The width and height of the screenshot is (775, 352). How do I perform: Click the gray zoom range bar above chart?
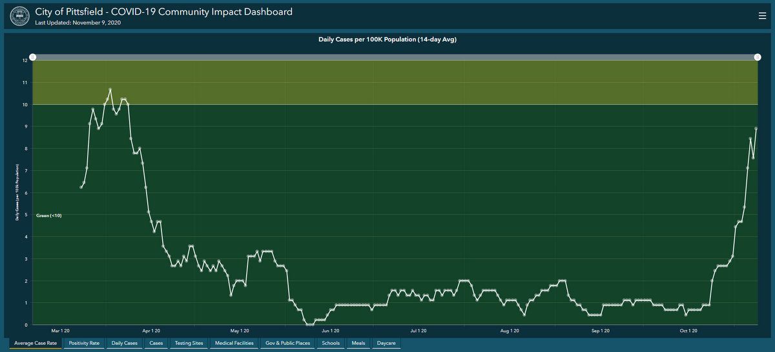[x=394, y=57]
